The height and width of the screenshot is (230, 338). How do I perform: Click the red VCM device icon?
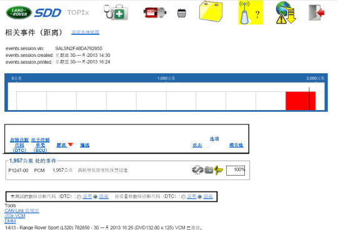[x=155, y=12]
